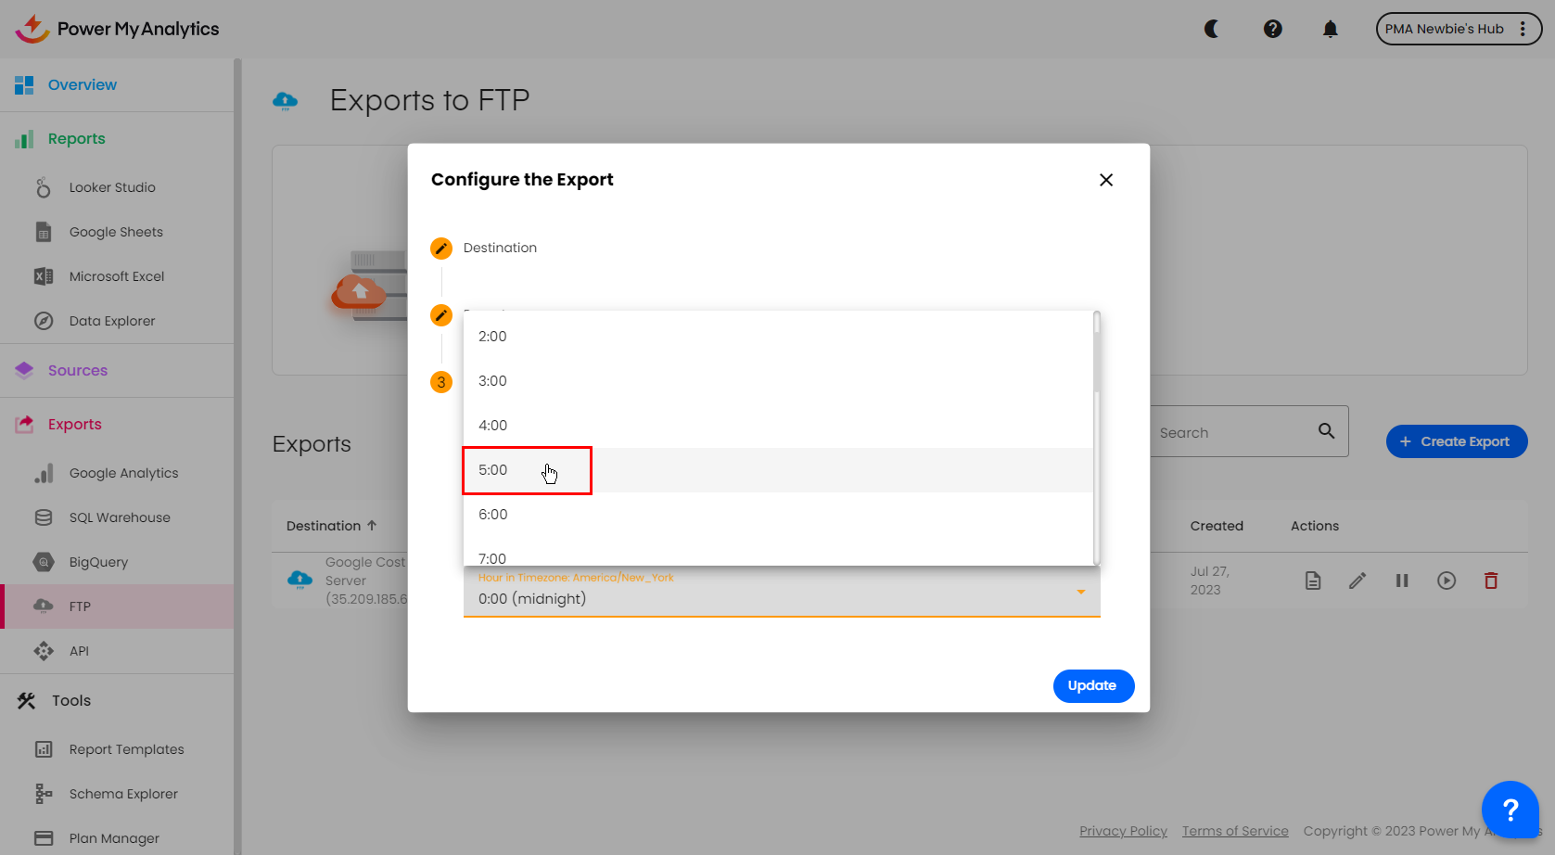
Task: Choose the 3:00 hour option
Action: (493, 381)
